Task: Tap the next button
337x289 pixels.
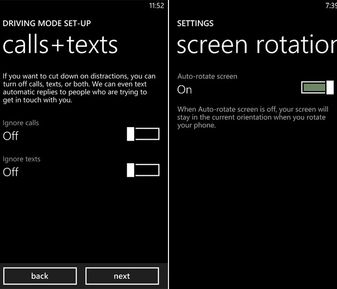Action: pos(122,276)
